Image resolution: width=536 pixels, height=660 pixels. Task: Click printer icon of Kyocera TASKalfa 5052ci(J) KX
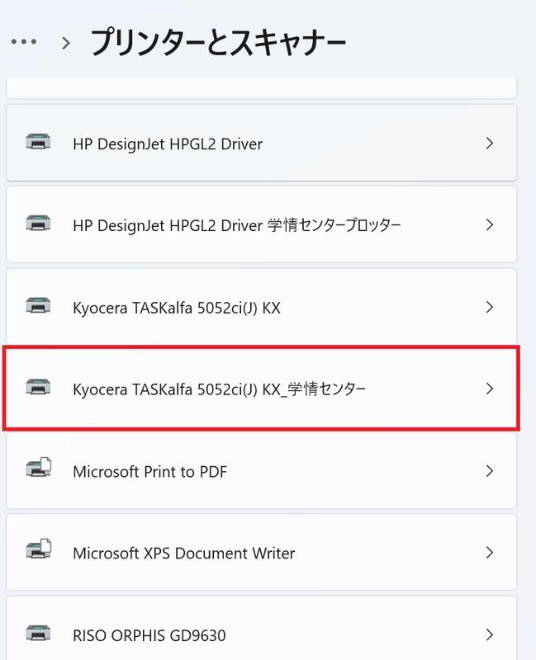coord(38,305)
